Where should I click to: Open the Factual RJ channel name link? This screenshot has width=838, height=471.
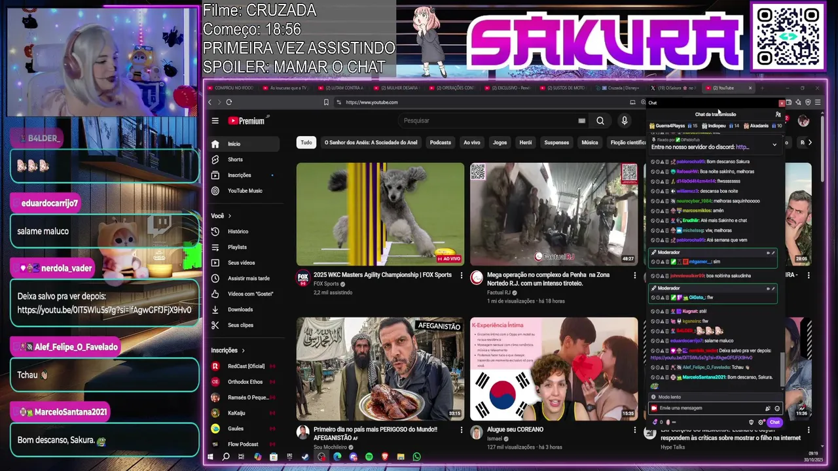(x=499, y=292)
